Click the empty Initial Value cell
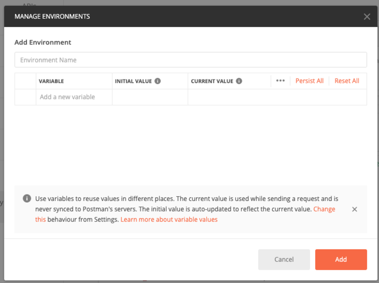379x283 pixels. click(150, 97)
